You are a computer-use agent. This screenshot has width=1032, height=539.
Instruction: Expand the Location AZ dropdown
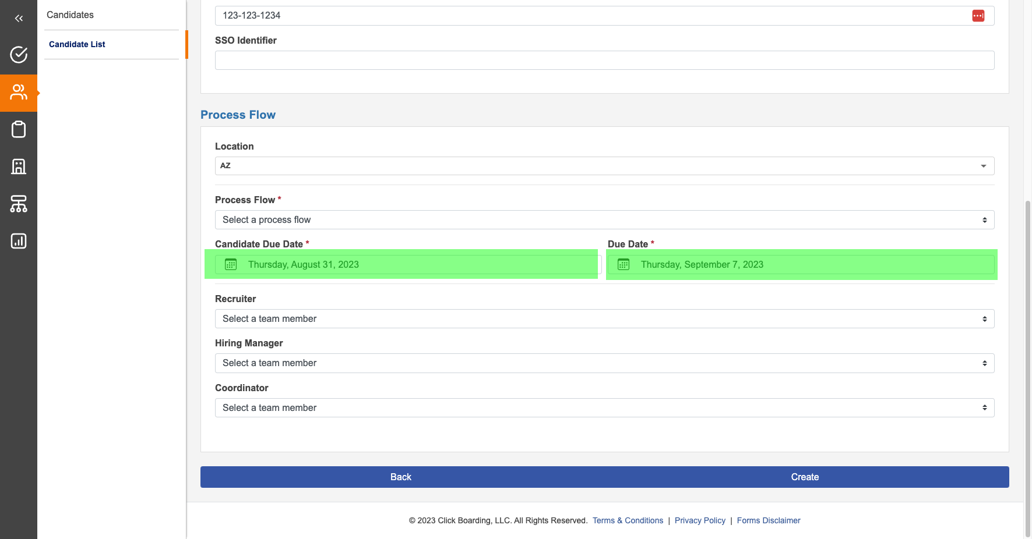[x=604, y=166]
